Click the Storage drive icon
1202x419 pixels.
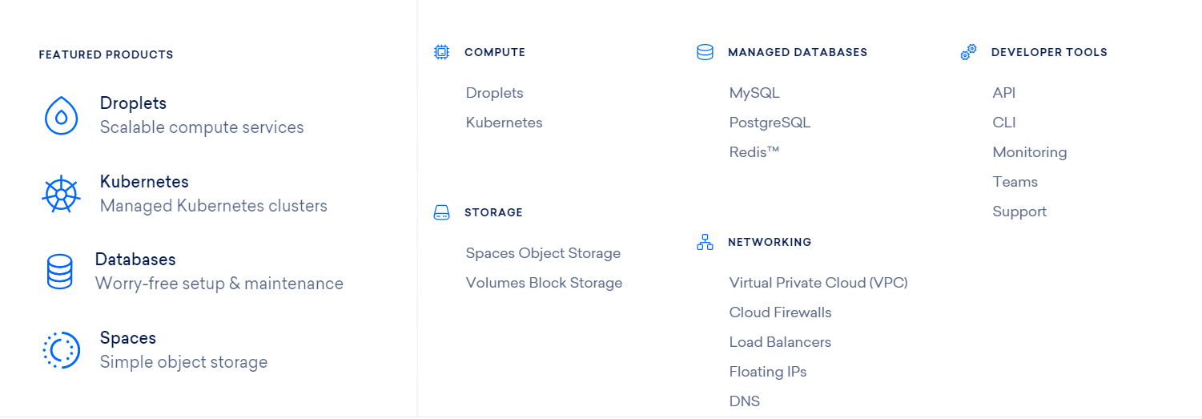click(441, 212)
